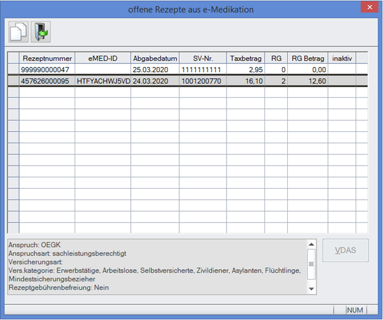Click the blank document copy icon

coord(19,32)
